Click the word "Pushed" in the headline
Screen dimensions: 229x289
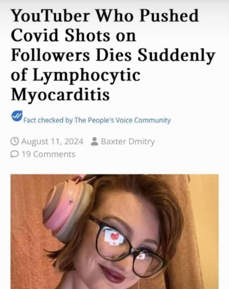tap(169, 15)
